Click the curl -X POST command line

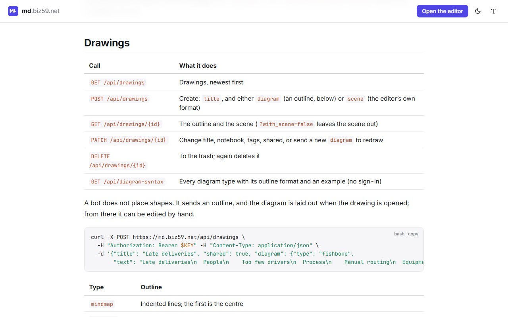(168, 237)
